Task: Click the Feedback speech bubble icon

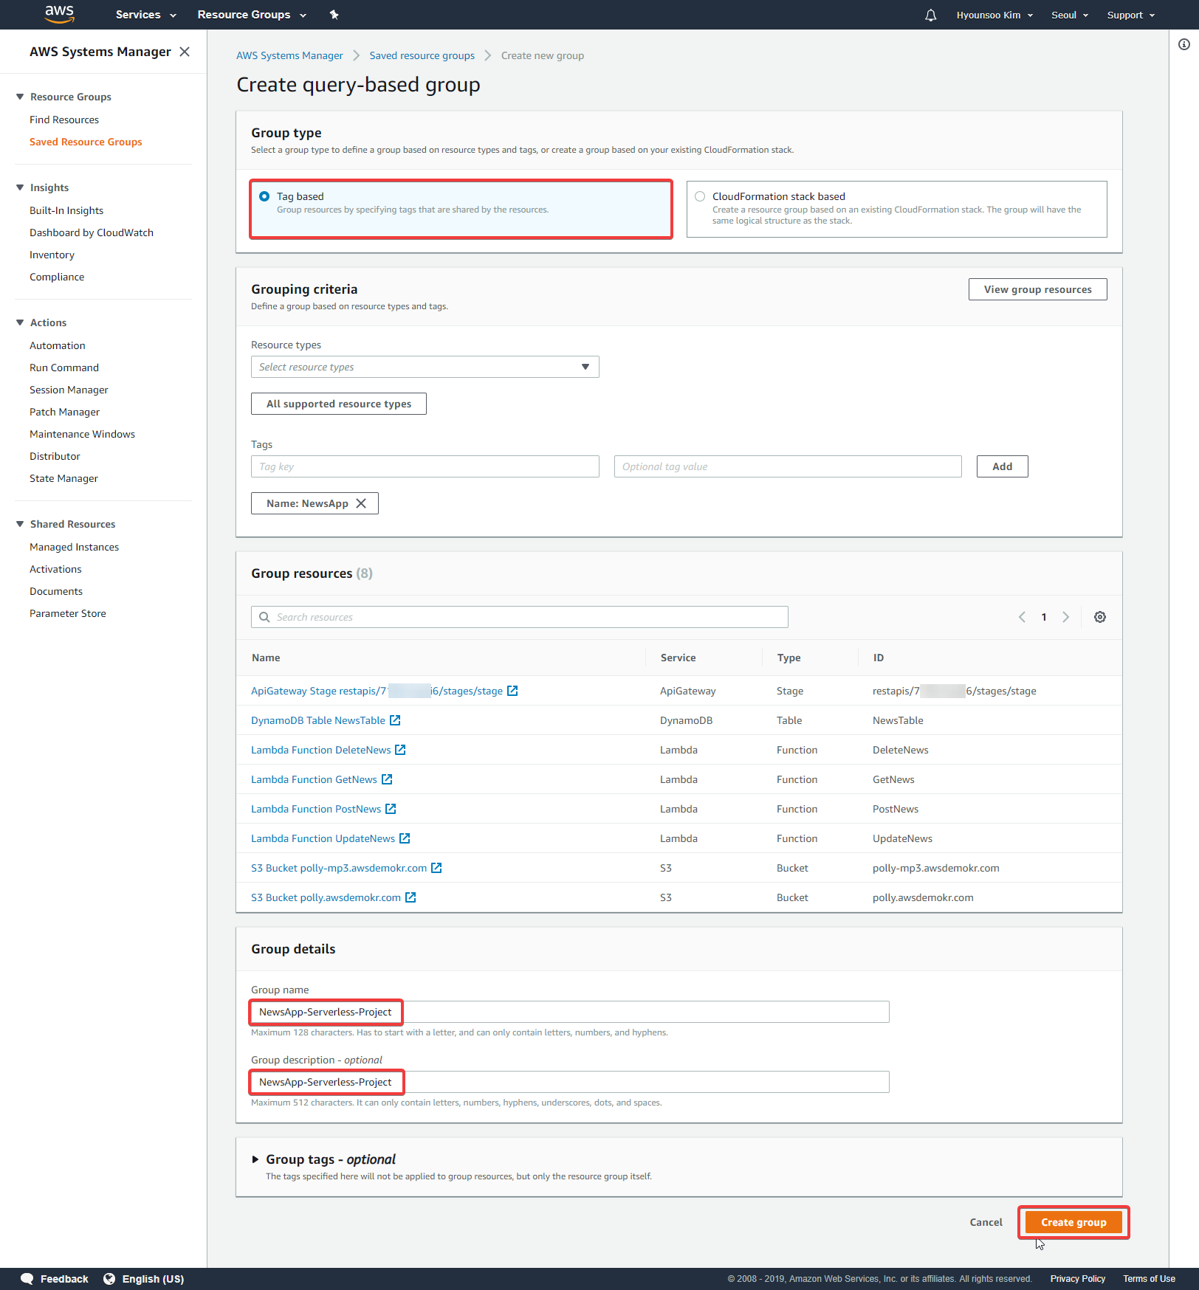Action: (27, 1279)
